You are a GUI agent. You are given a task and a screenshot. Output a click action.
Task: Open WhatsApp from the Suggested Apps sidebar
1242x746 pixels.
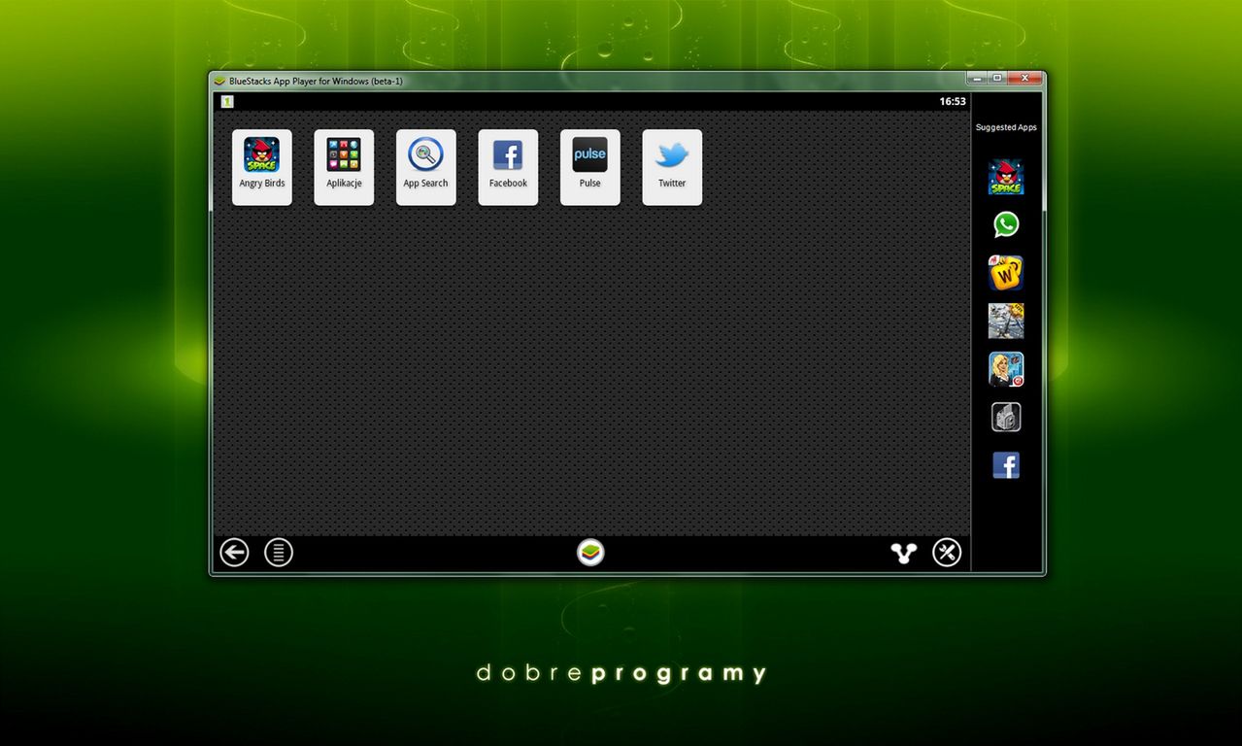[x=1006, y=224]
